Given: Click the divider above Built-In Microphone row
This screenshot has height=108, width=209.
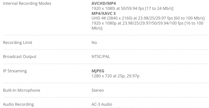Looking at the screenshot, I should pos(106,83).
